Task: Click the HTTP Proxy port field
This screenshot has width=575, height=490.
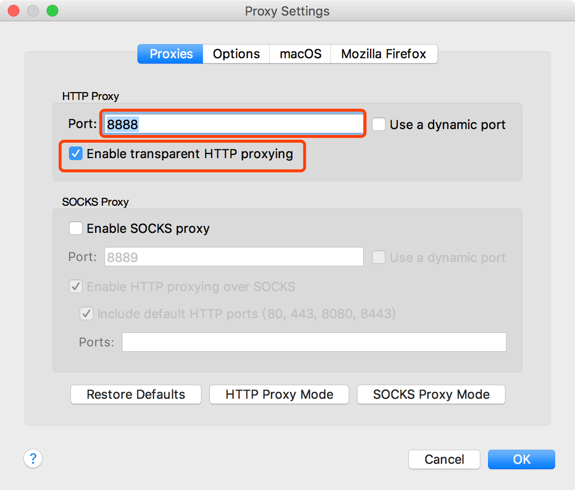Action: pos(233,124)
